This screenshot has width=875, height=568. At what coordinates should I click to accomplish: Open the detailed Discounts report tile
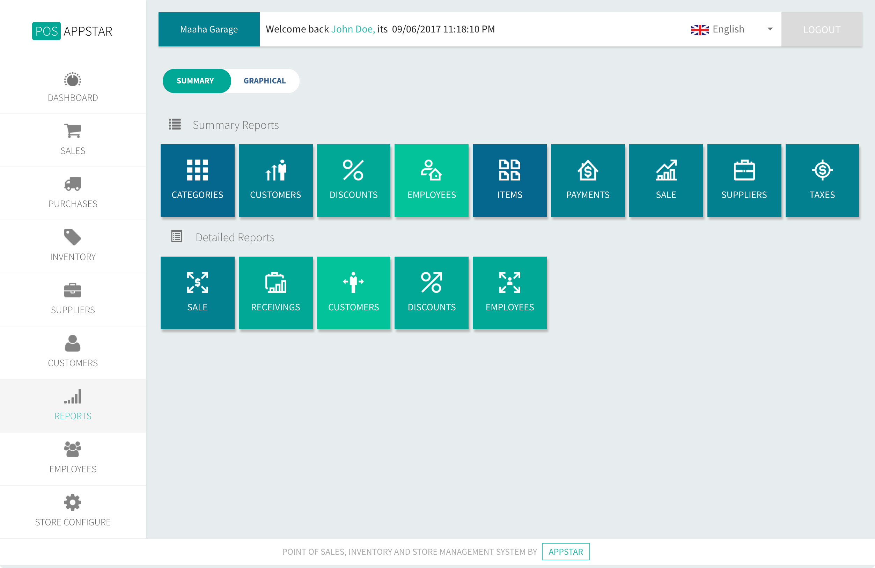(x=431, y=293)
